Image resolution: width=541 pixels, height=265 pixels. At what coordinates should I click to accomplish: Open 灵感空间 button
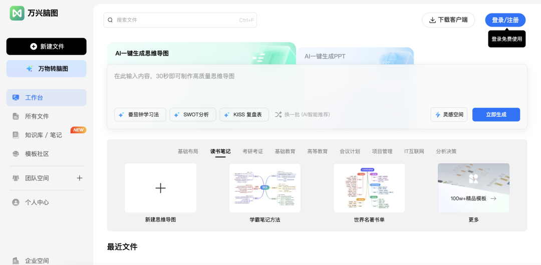coord(449,115)
